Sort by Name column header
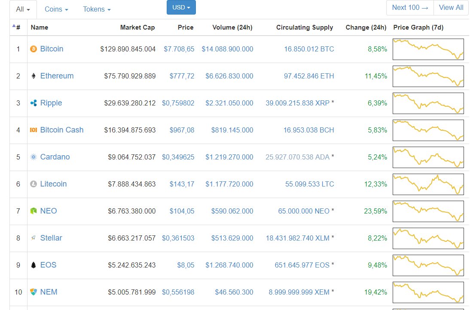This screenshot has width=470, height=310. pos(39,27)
